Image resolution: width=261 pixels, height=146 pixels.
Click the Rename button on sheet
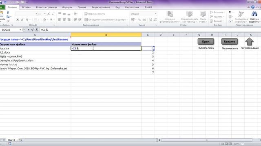229,41
